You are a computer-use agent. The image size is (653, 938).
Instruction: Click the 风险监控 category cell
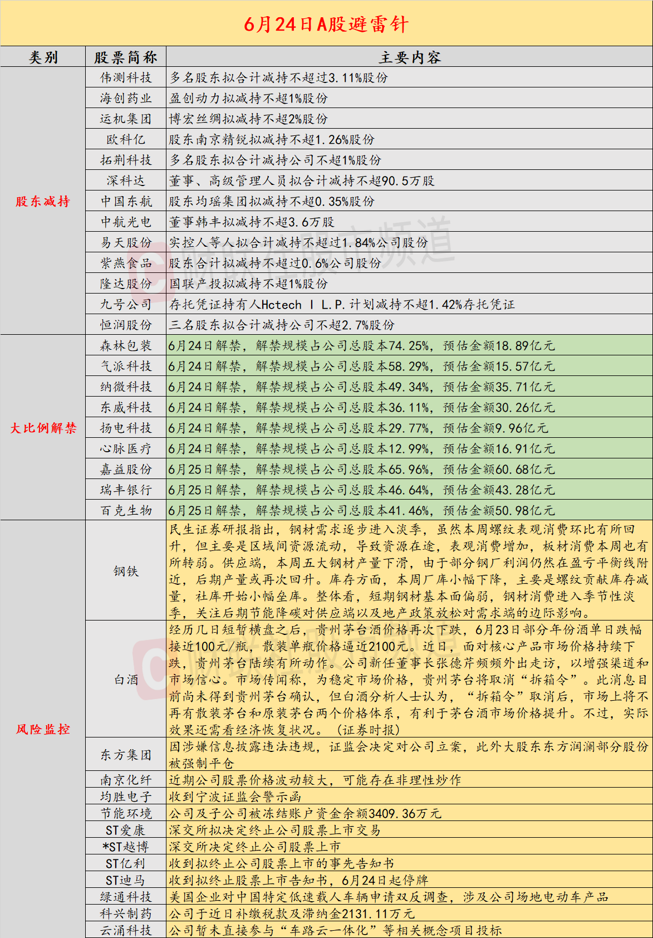(x=43, y=729)
